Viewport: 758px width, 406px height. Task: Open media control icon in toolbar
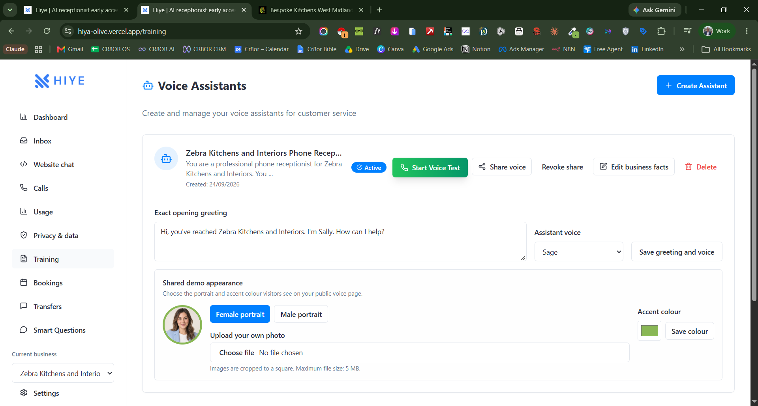[x=687, y=31]
